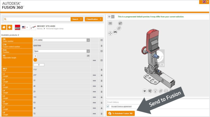Open the Order number STC-HH50 dropdown
Image resolution: width=210 pixels, height=117 pixels.
click(61, 40)
